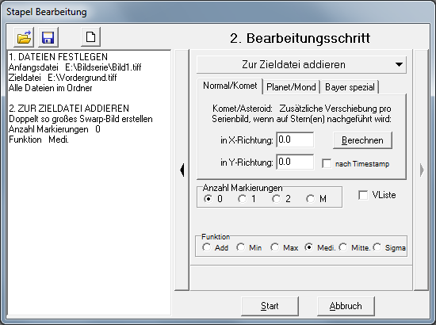
Task: Go to next step using right arrow
Action: (422, 170)
